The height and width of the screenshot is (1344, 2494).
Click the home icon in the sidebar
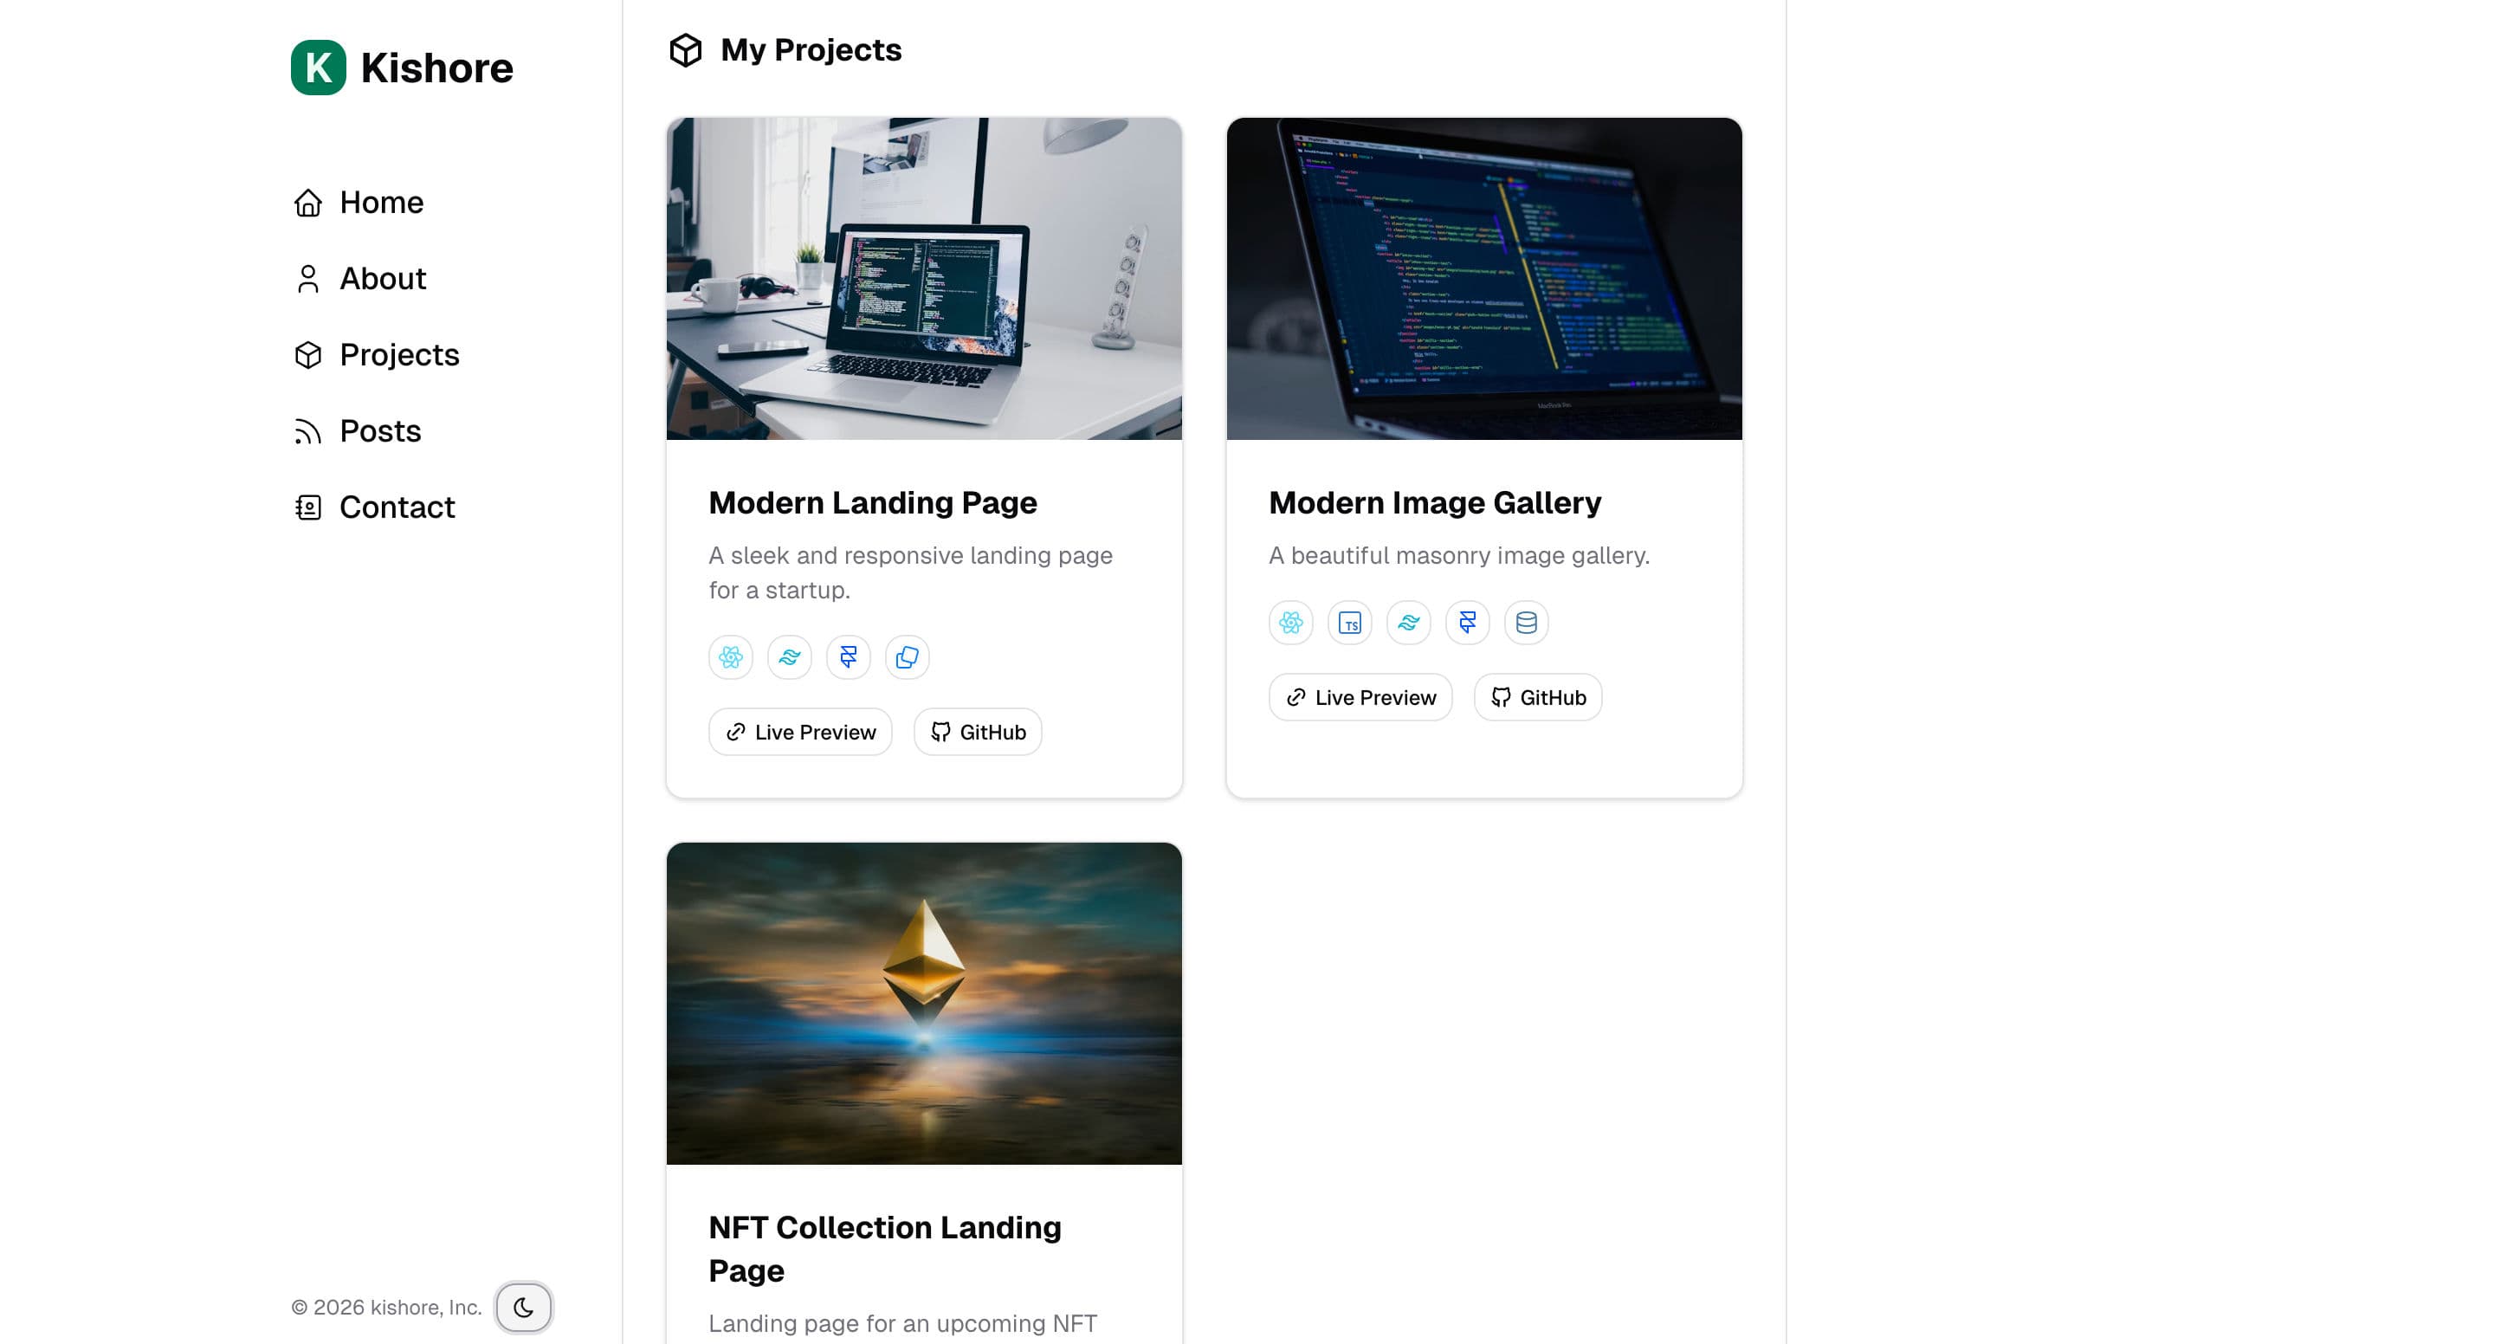[308, 202]
